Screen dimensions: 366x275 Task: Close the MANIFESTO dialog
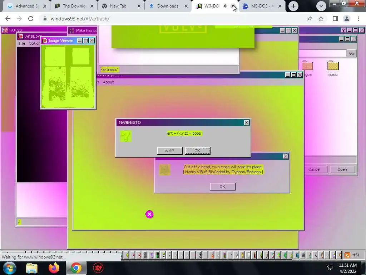click(247, 122)
